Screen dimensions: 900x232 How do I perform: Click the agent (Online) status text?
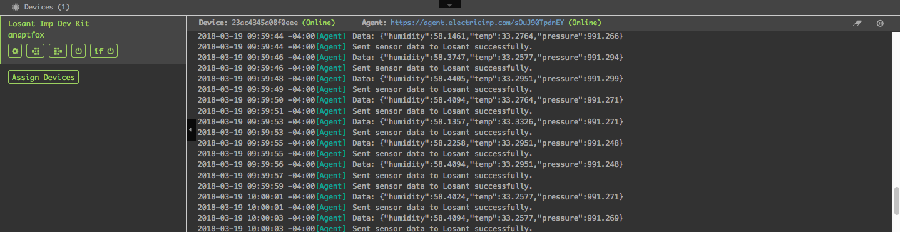pyautogui.click(x=585, y=23)
